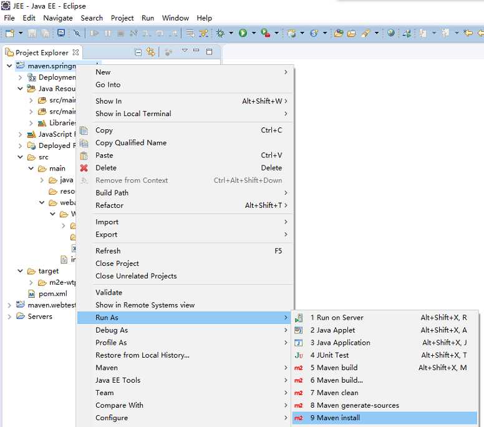Open the Debug As submenu
The width and height of the screenshot is (484, 427).
(185, 330)
